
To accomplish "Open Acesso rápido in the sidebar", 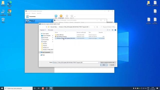I will [x=45, y=34].
